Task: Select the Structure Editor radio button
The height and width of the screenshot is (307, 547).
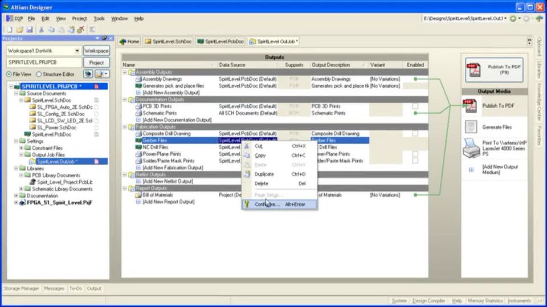Action: (x=39, y=74)
